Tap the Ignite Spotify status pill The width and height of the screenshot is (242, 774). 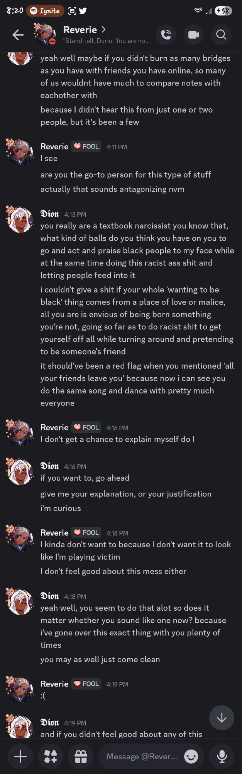[45, 11]
